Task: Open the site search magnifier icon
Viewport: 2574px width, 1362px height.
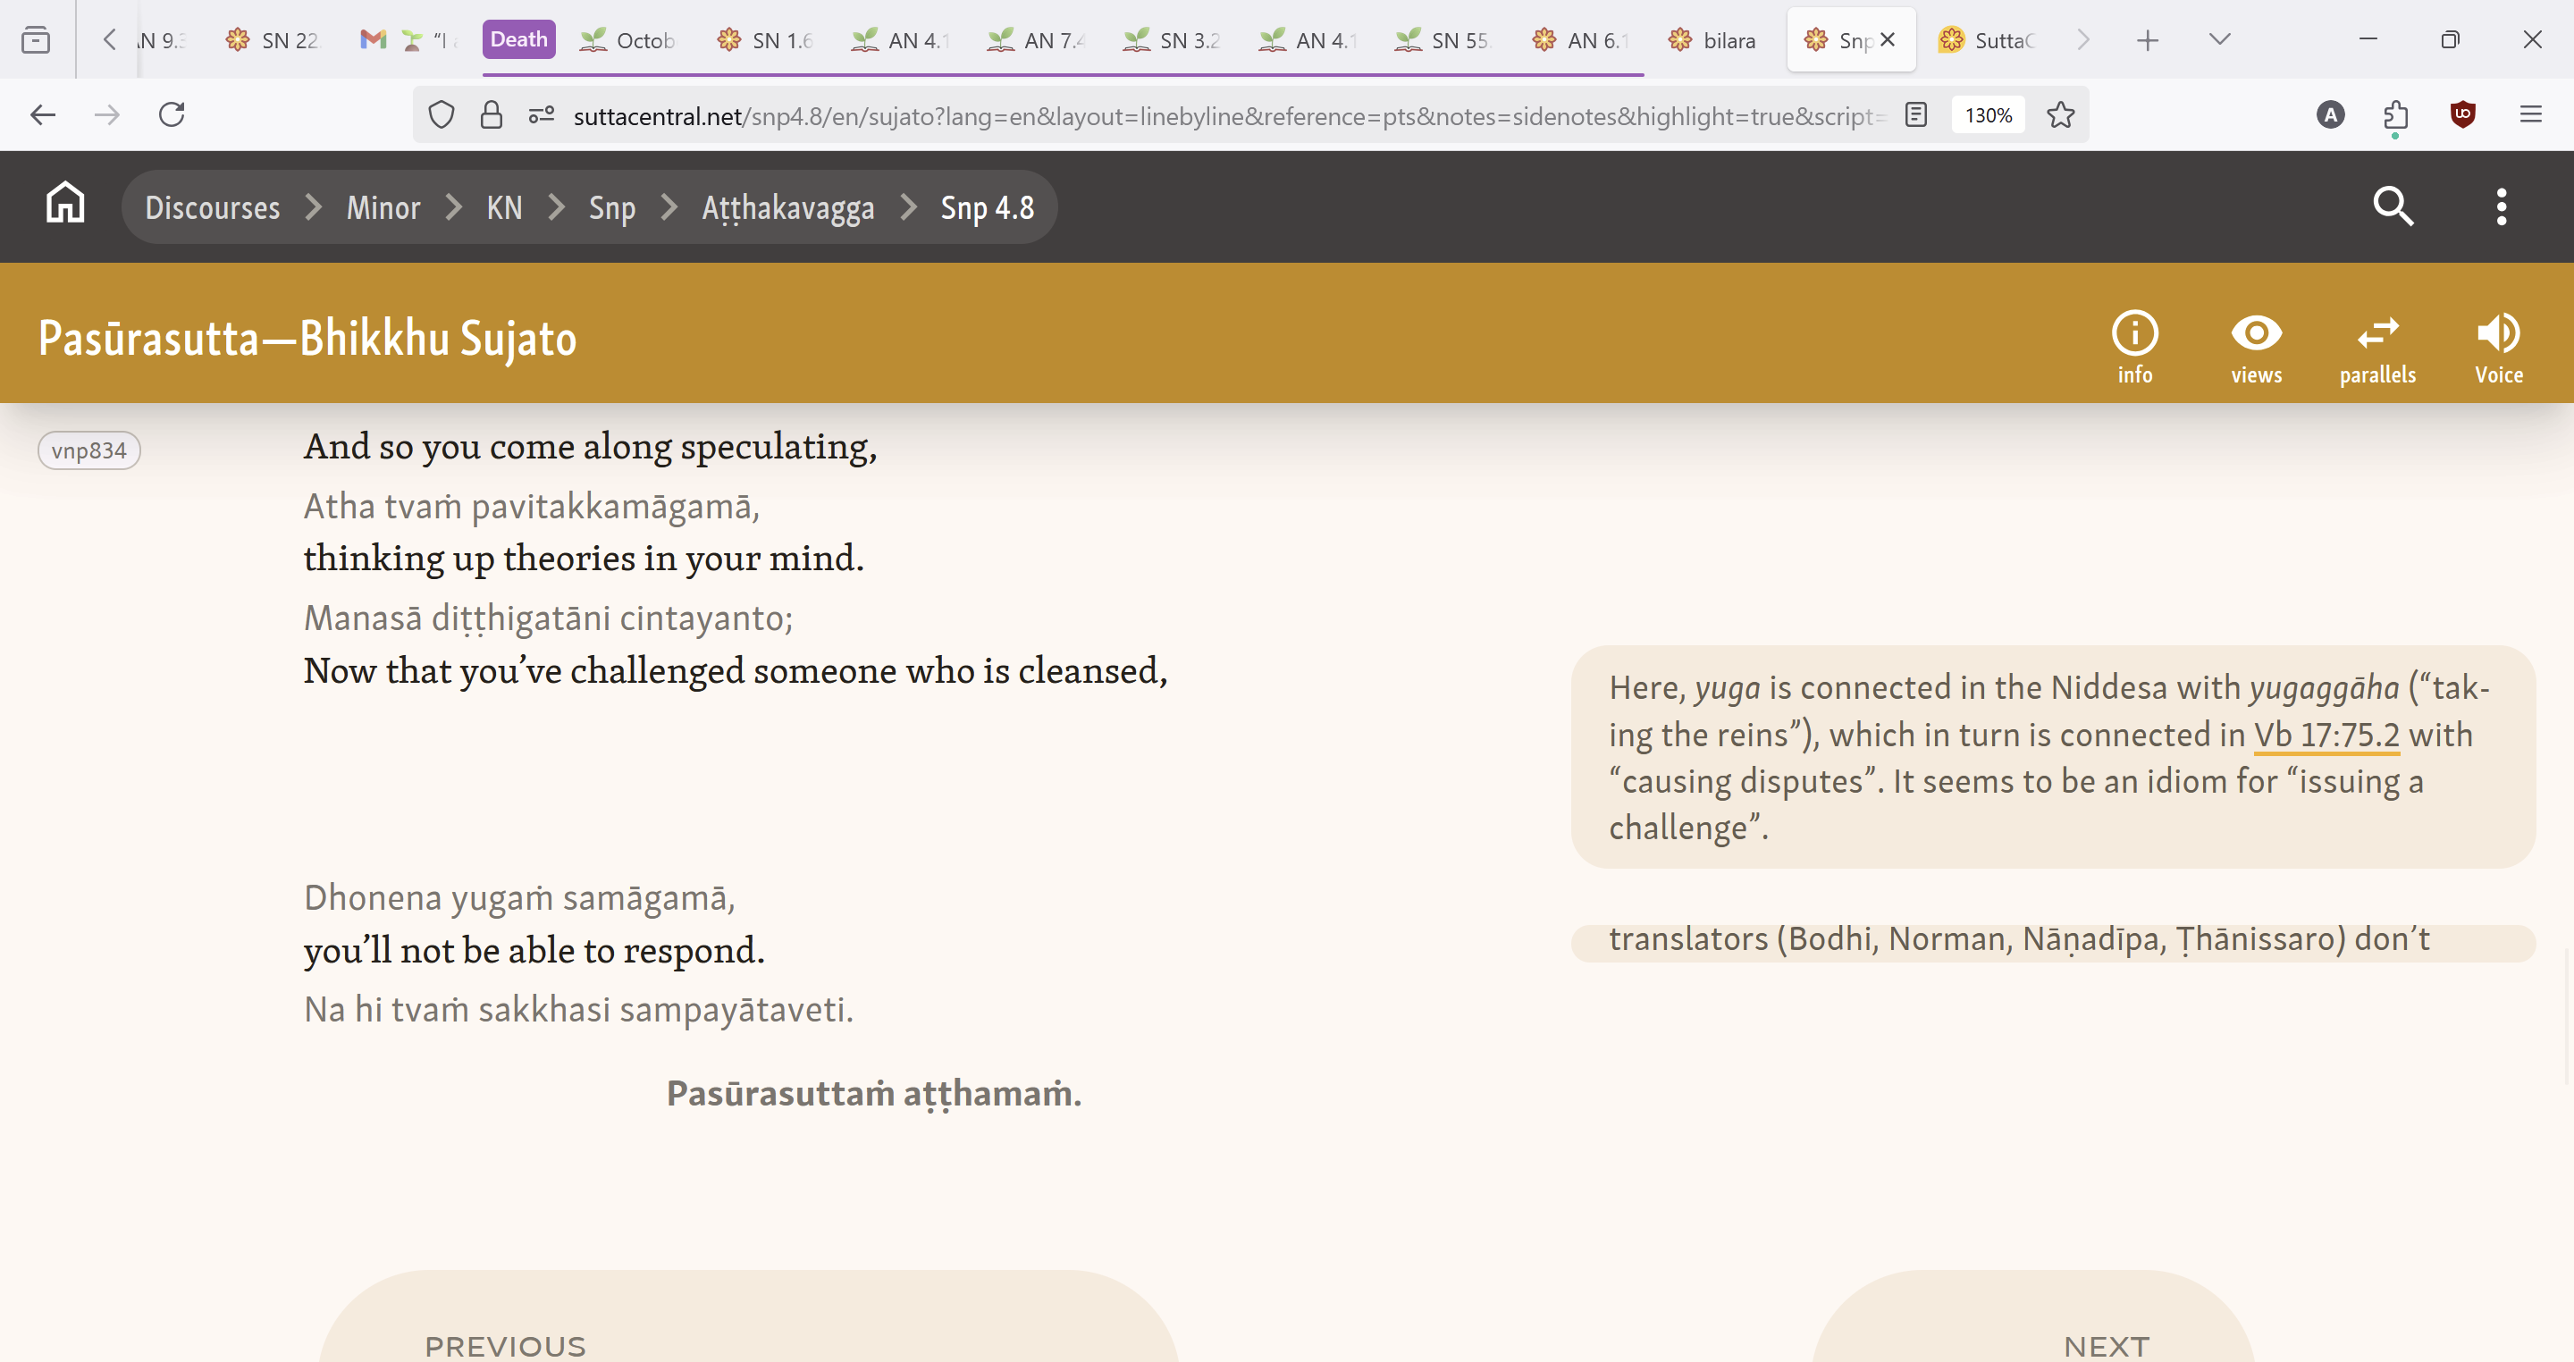Action: click(x=2393, y=206)
